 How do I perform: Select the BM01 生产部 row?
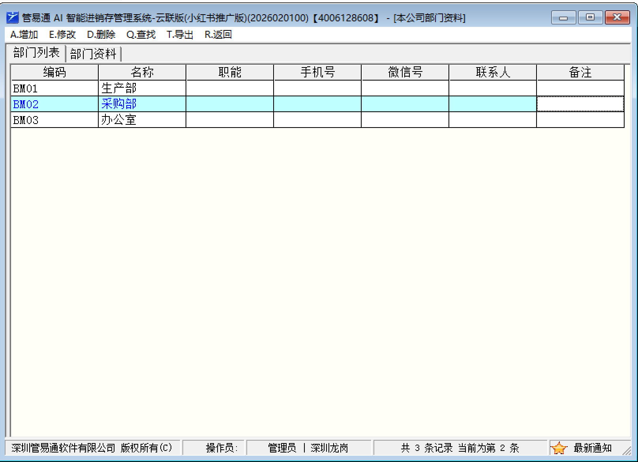click(x=54, y=88)
